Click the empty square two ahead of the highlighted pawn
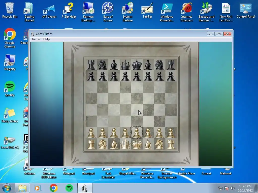This screenshot has height=193, width=258. [x=137, y=110]
